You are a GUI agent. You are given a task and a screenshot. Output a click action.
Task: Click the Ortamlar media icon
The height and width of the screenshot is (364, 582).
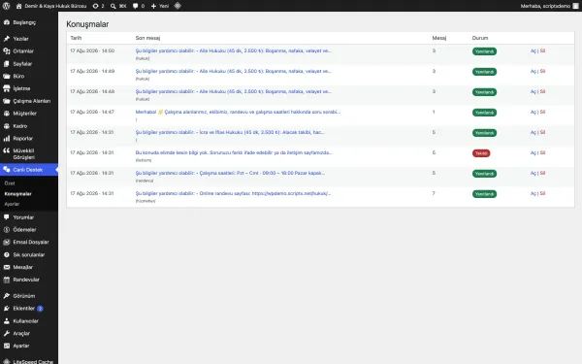(7, 51)
